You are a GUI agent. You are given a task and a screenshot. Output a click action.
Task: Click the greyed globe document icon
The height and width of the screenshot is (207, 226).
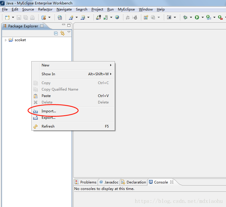tap(153, 17)
